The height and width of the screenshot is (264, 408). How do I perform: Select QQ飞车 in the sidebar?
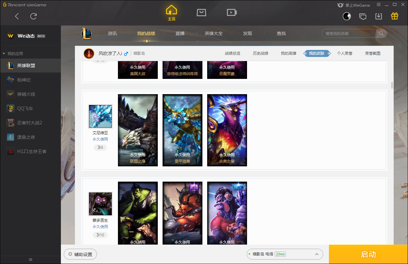pos(30,108)
